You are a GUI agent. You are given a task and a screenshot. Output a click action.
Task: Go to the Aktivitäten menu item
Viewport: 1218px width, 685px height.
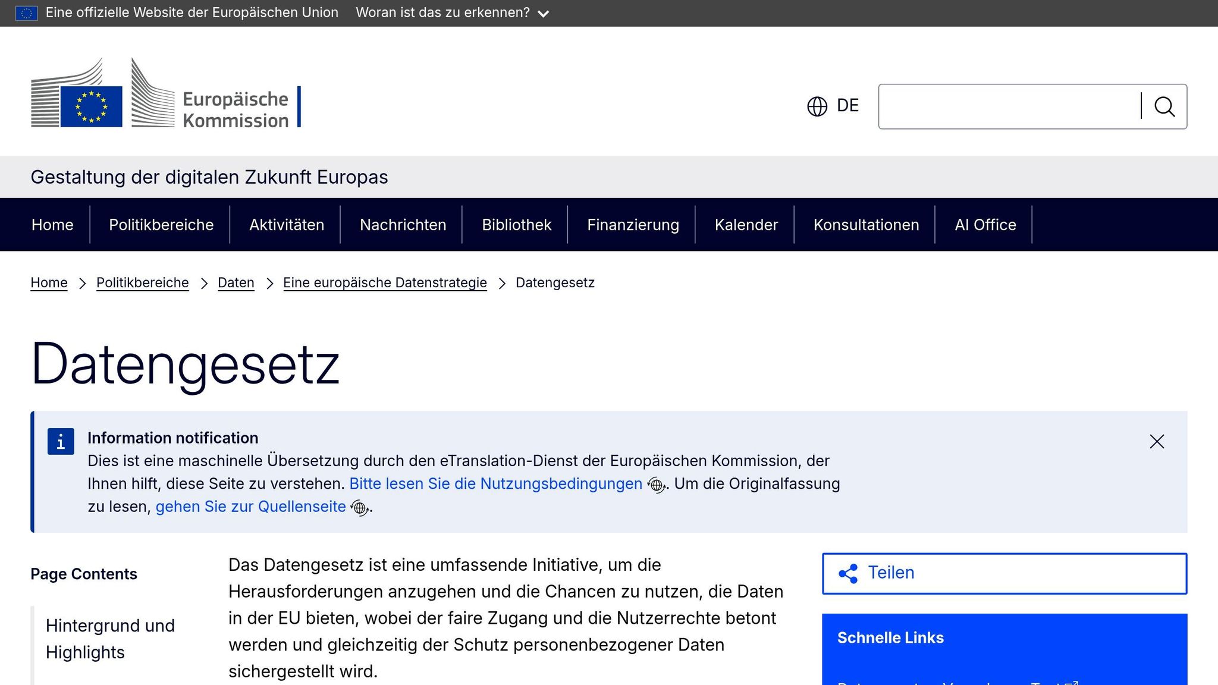287,225
